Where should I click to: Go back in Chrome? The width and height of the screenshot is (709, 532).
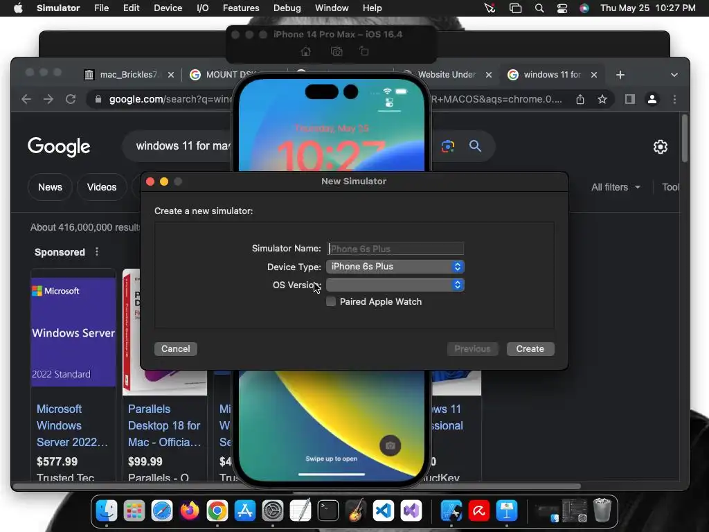26,99
